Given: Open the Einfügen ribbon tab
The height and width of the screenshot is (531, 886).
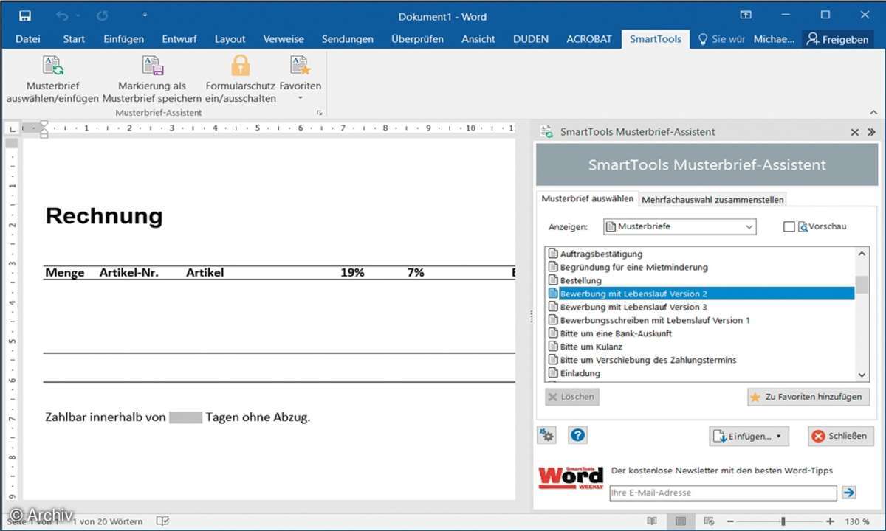Looking at the screenshot, I should pos(124,39).
